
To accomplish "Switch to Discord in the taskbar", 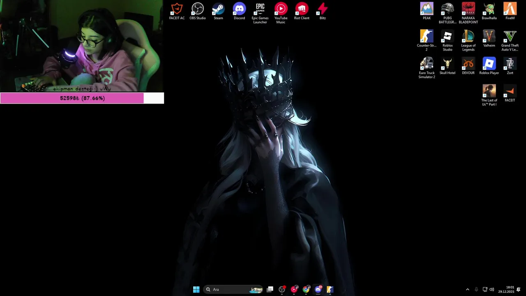I will tap(318, 289).
